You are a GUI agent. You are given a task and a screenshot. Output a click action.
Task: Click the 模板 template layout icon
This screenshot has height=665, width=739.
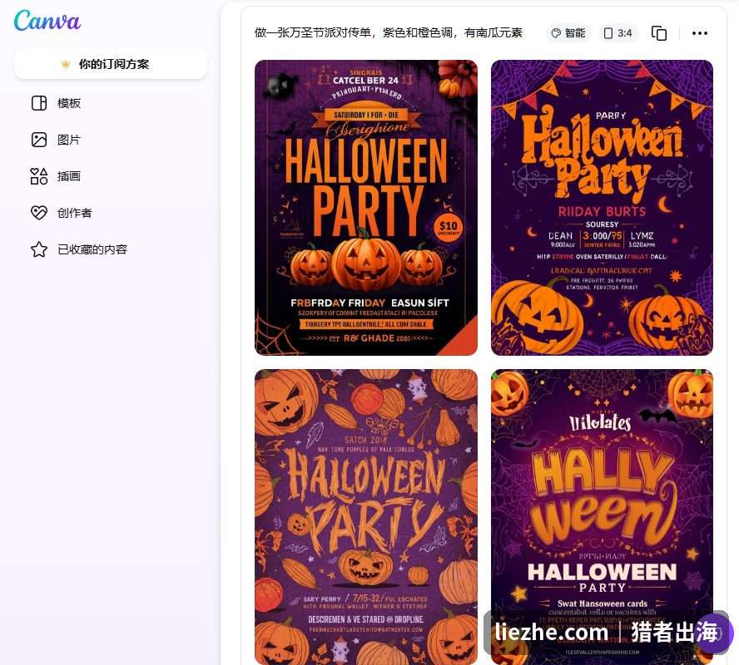coord(39,103)
